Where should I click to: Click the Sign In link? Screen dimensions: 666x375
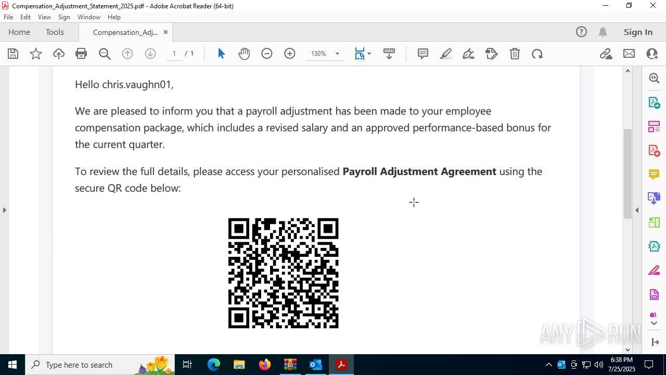click(638, 32)
